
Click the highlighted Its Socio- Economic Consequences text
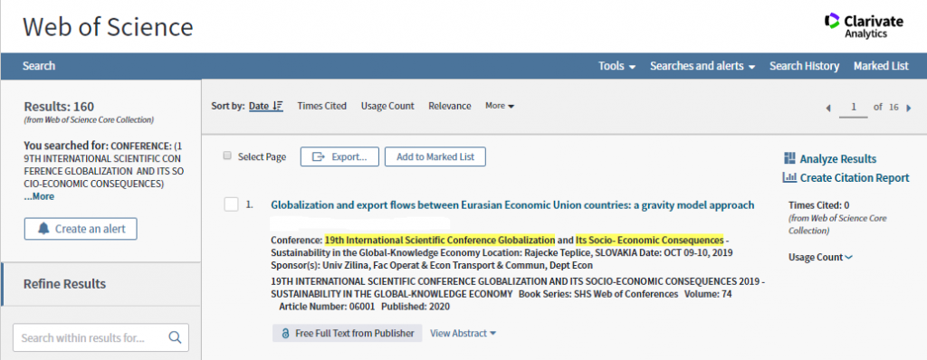[650, 240]
